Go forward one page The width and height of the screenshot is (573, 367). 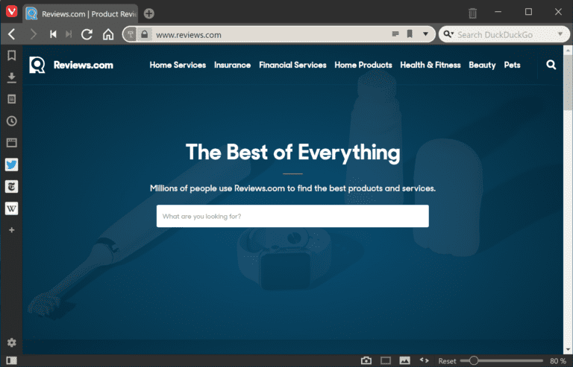tap(34, 34)
